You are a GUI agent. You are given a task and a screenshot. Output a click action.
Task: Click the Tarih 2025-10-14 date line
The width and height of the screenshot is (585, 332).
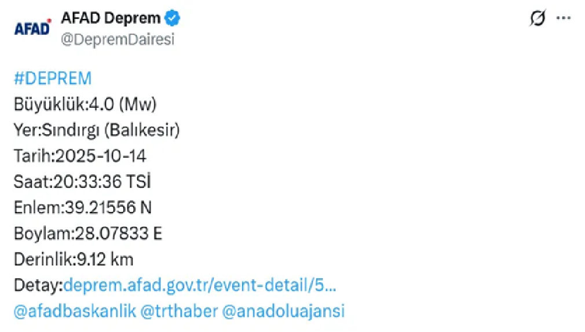80,156
